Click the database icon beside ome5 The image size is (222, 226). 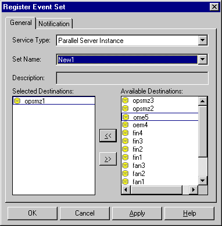[126, 117]
